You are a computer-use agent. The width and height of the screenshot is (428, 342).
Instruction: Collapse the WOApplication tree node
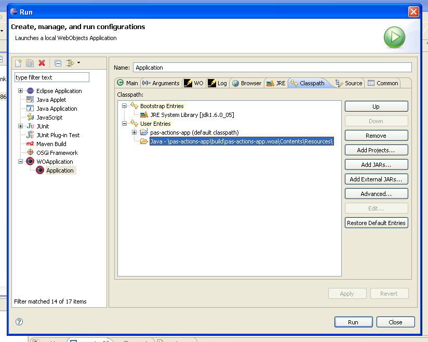(x=21, y=162)
